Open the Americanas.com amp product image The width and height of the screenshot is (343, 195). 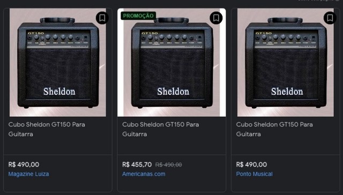[171, 63]
